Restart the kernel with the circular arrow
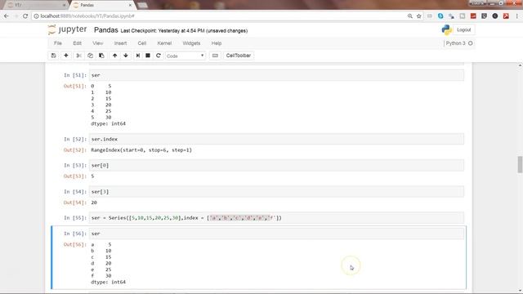 tap(159, 56)
